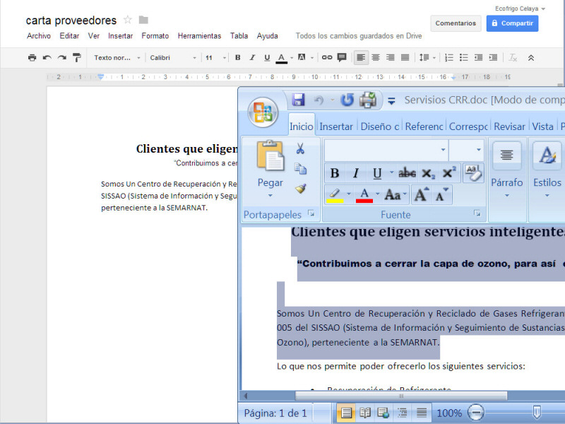Open Word font size combo box
The width and height of the screenshot is (565, 424).
pyautogui.click(x=467, y=150)
